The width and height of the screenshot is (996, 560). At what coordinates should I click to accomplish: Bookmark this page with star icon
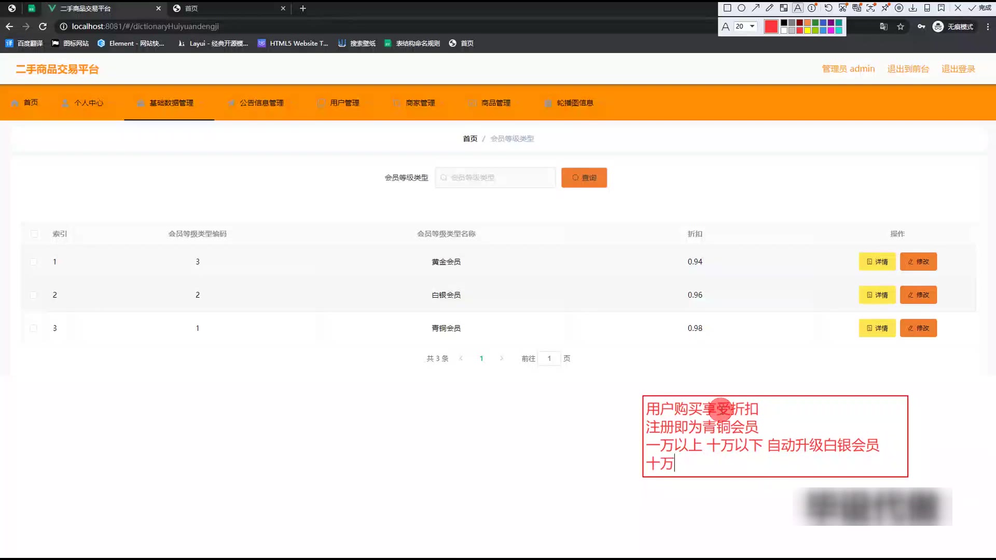(901, 26)
